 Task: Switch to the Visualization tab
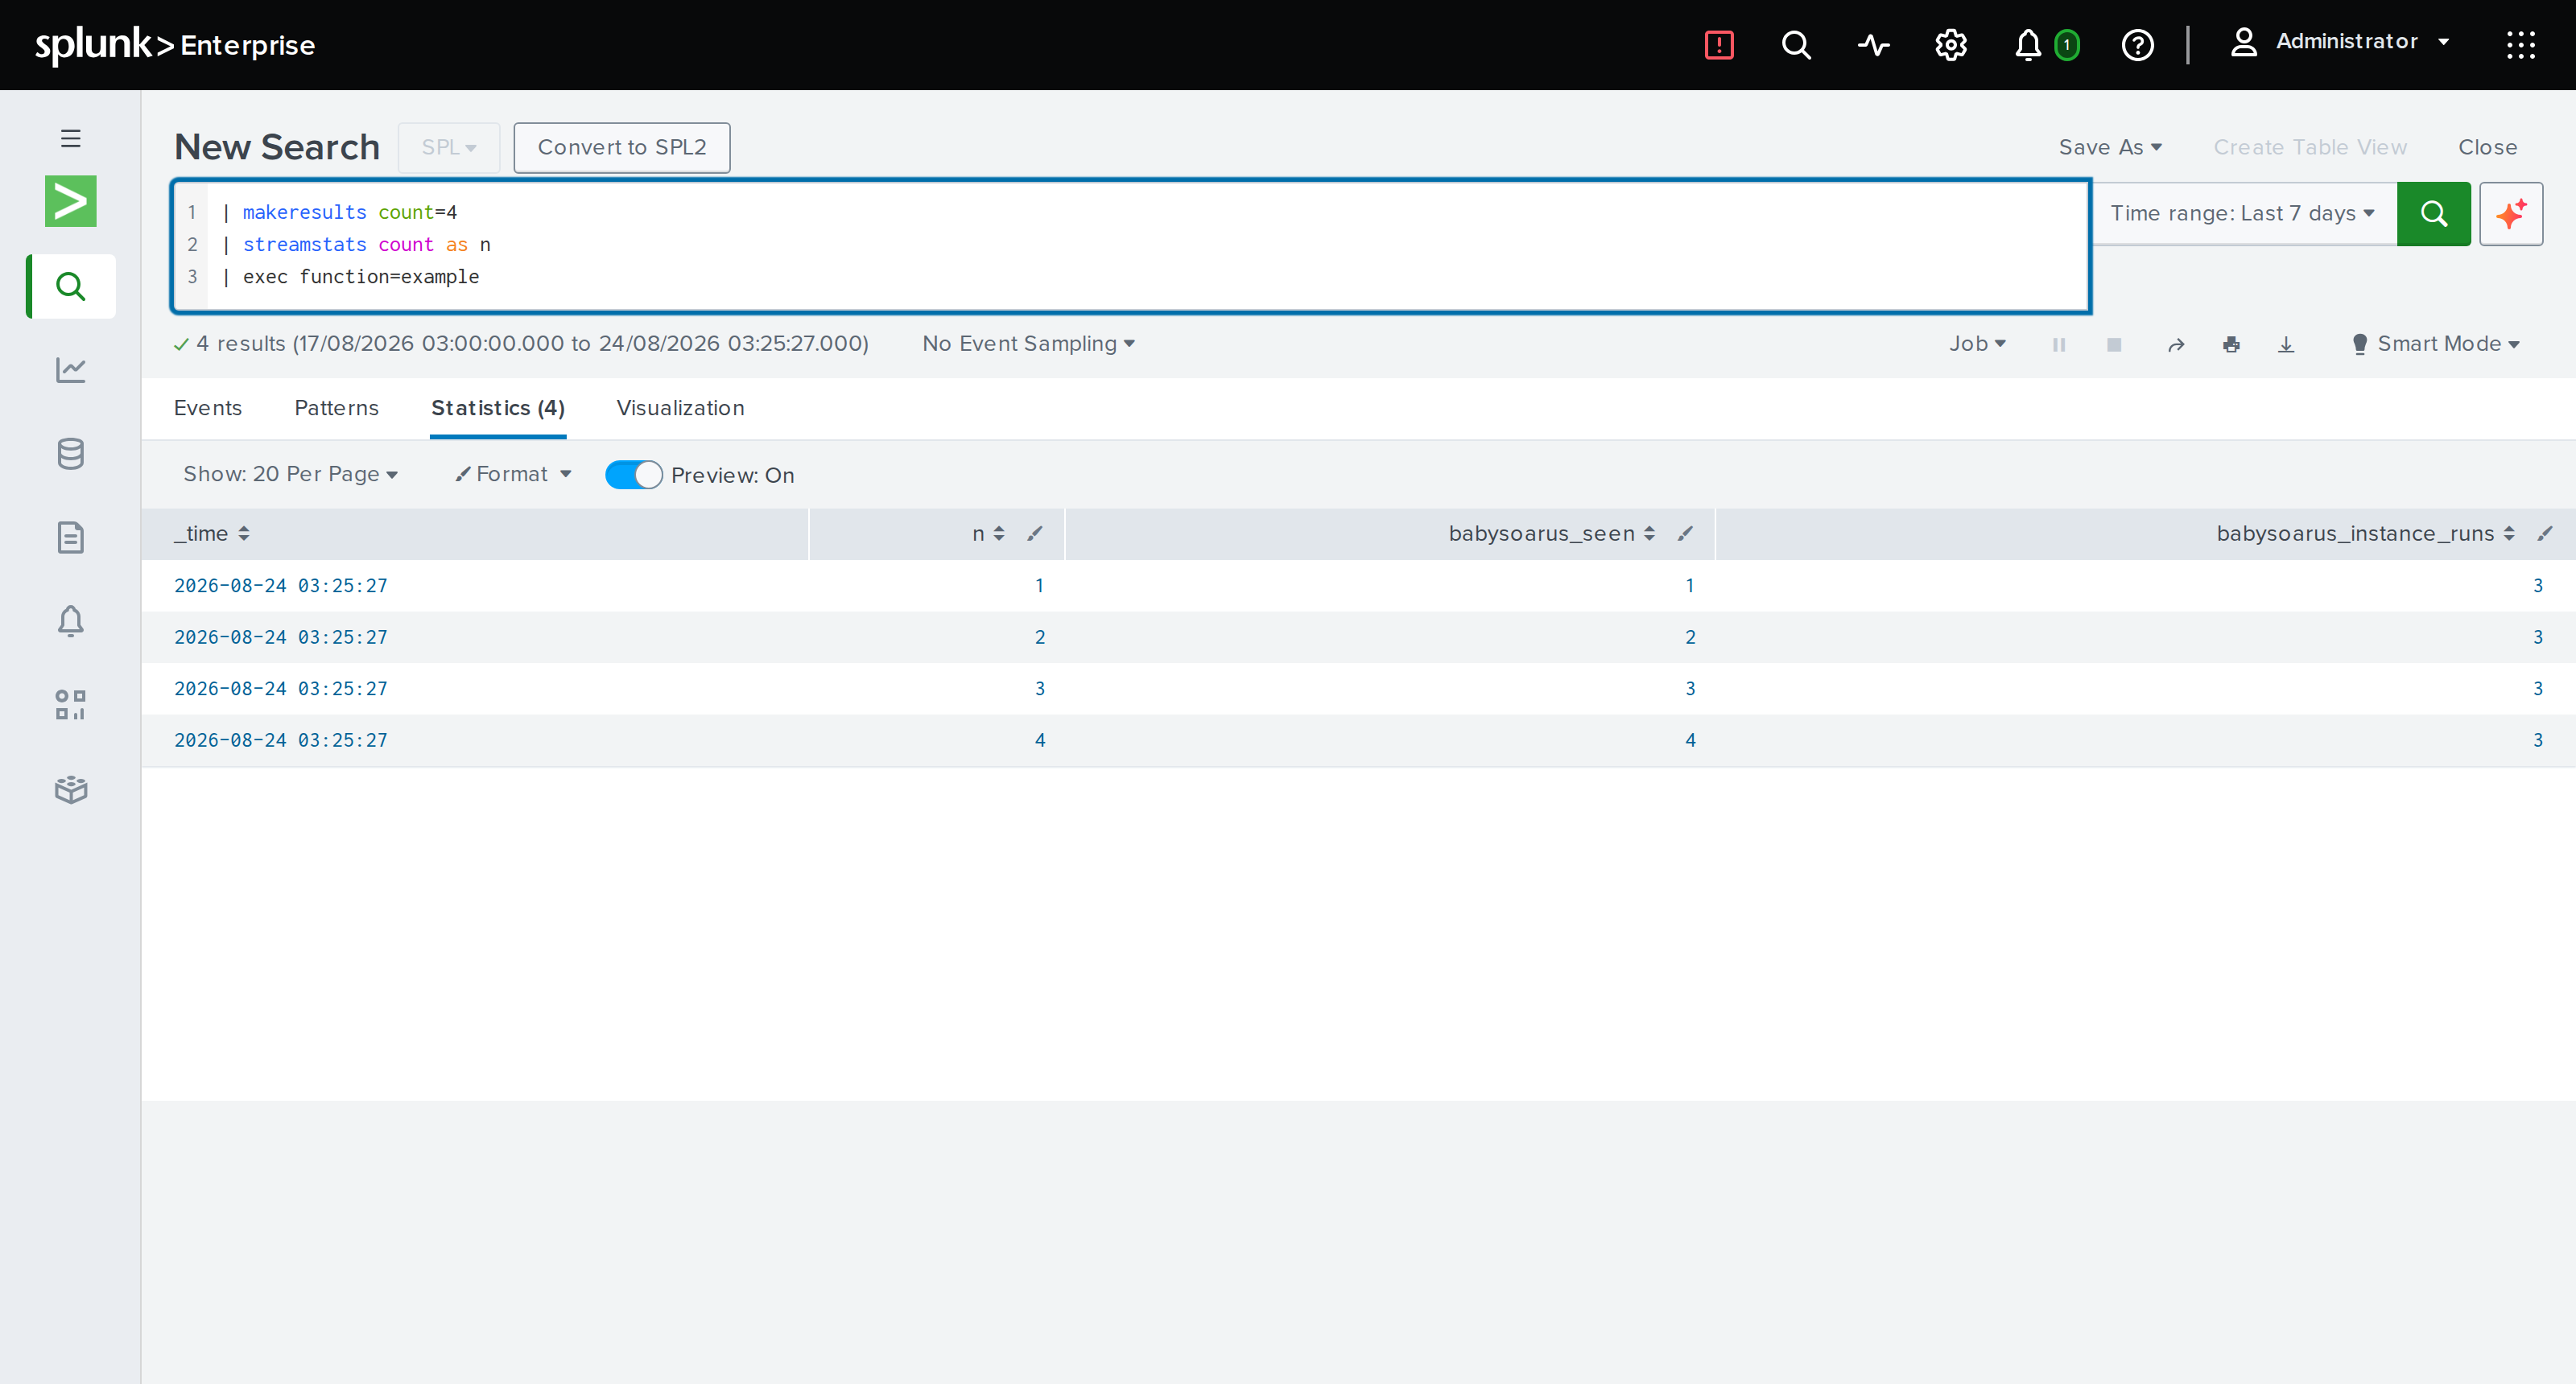tap(680, 408)
